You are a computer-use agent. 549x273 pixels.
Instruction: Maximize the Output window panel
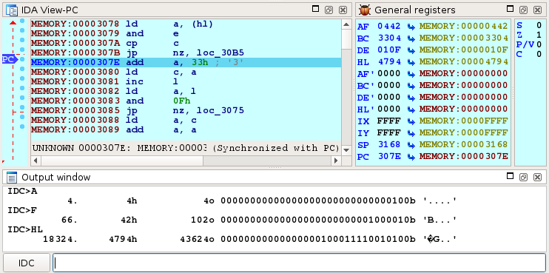(510, 176)
